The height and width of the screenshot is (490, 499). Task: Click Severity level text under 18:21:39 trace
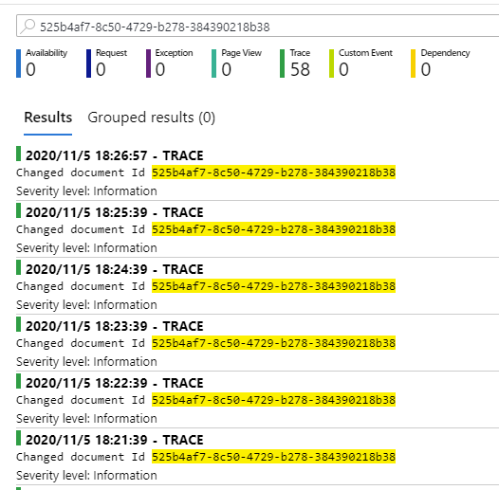[86, 476]
